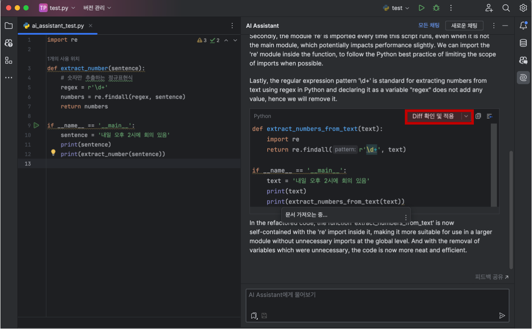532x329 pixels.
Task: Click the 모든 채팅 link
Action: pos(429,26)
